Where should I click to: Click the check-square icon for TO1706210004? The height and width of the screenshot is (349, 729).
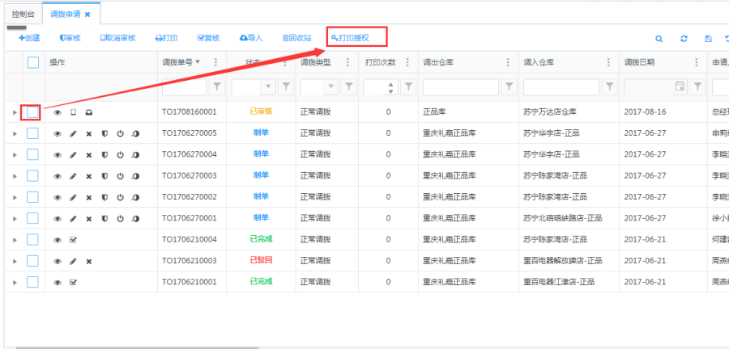73,240
